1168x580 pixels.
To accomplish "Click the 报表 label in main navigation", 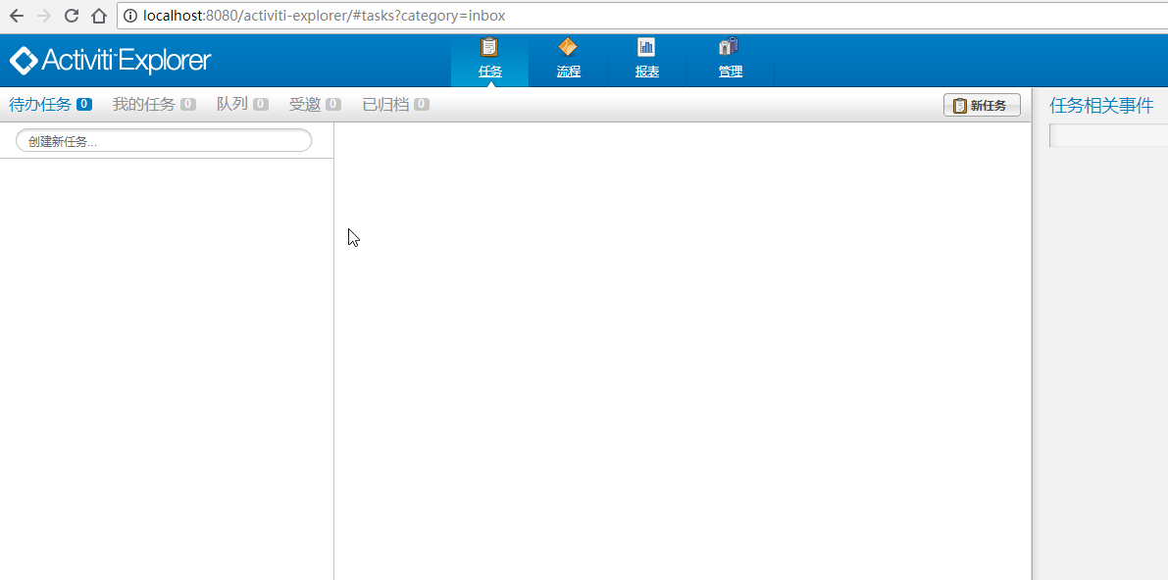I will pyautogui.click(x=646, y=72).
